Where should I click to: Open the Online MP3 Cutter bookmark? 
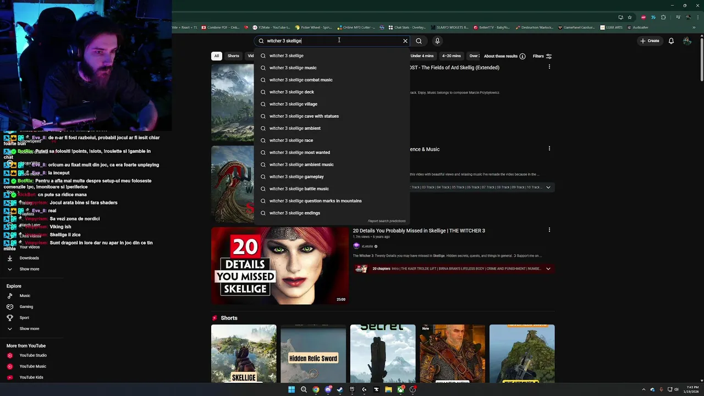point(356,27)
